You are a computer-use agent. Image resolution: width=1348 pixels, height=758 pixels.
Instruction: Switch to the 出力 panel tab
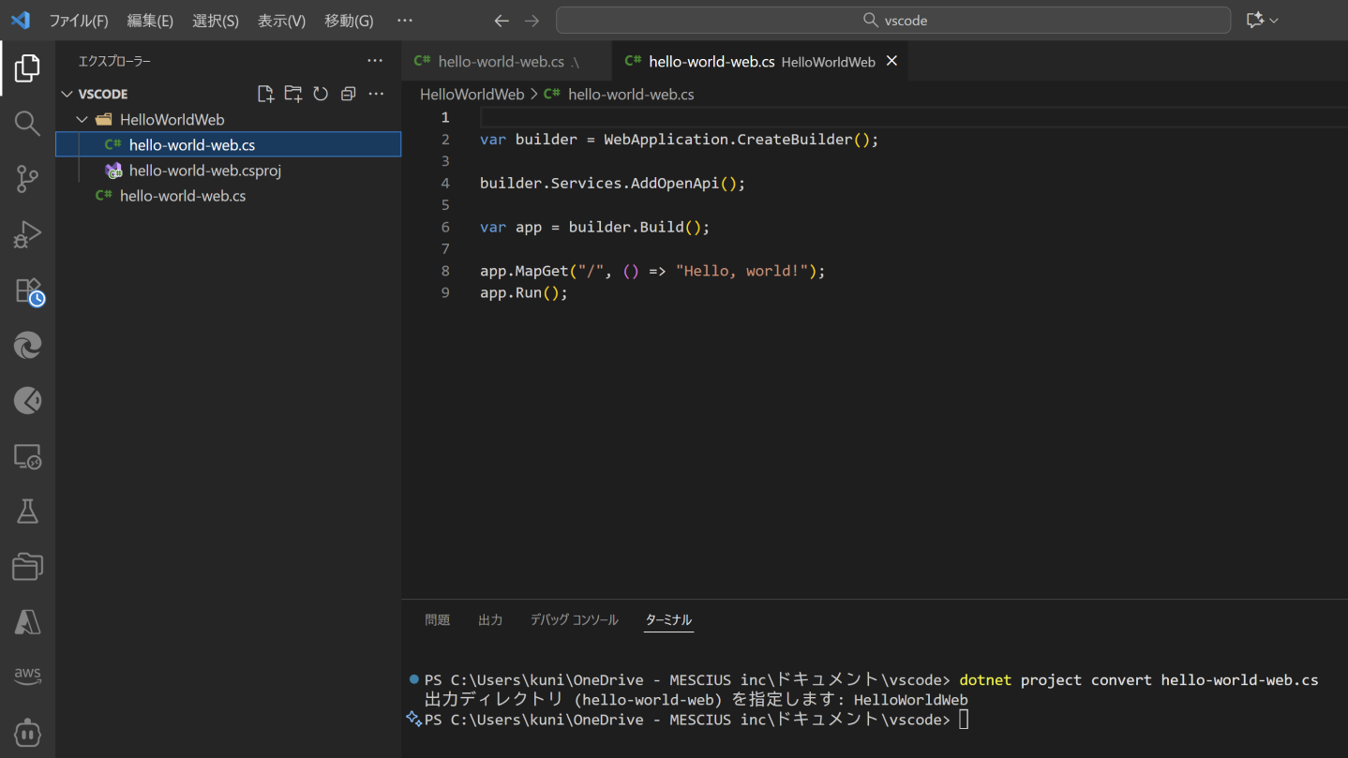click(490, 620)
